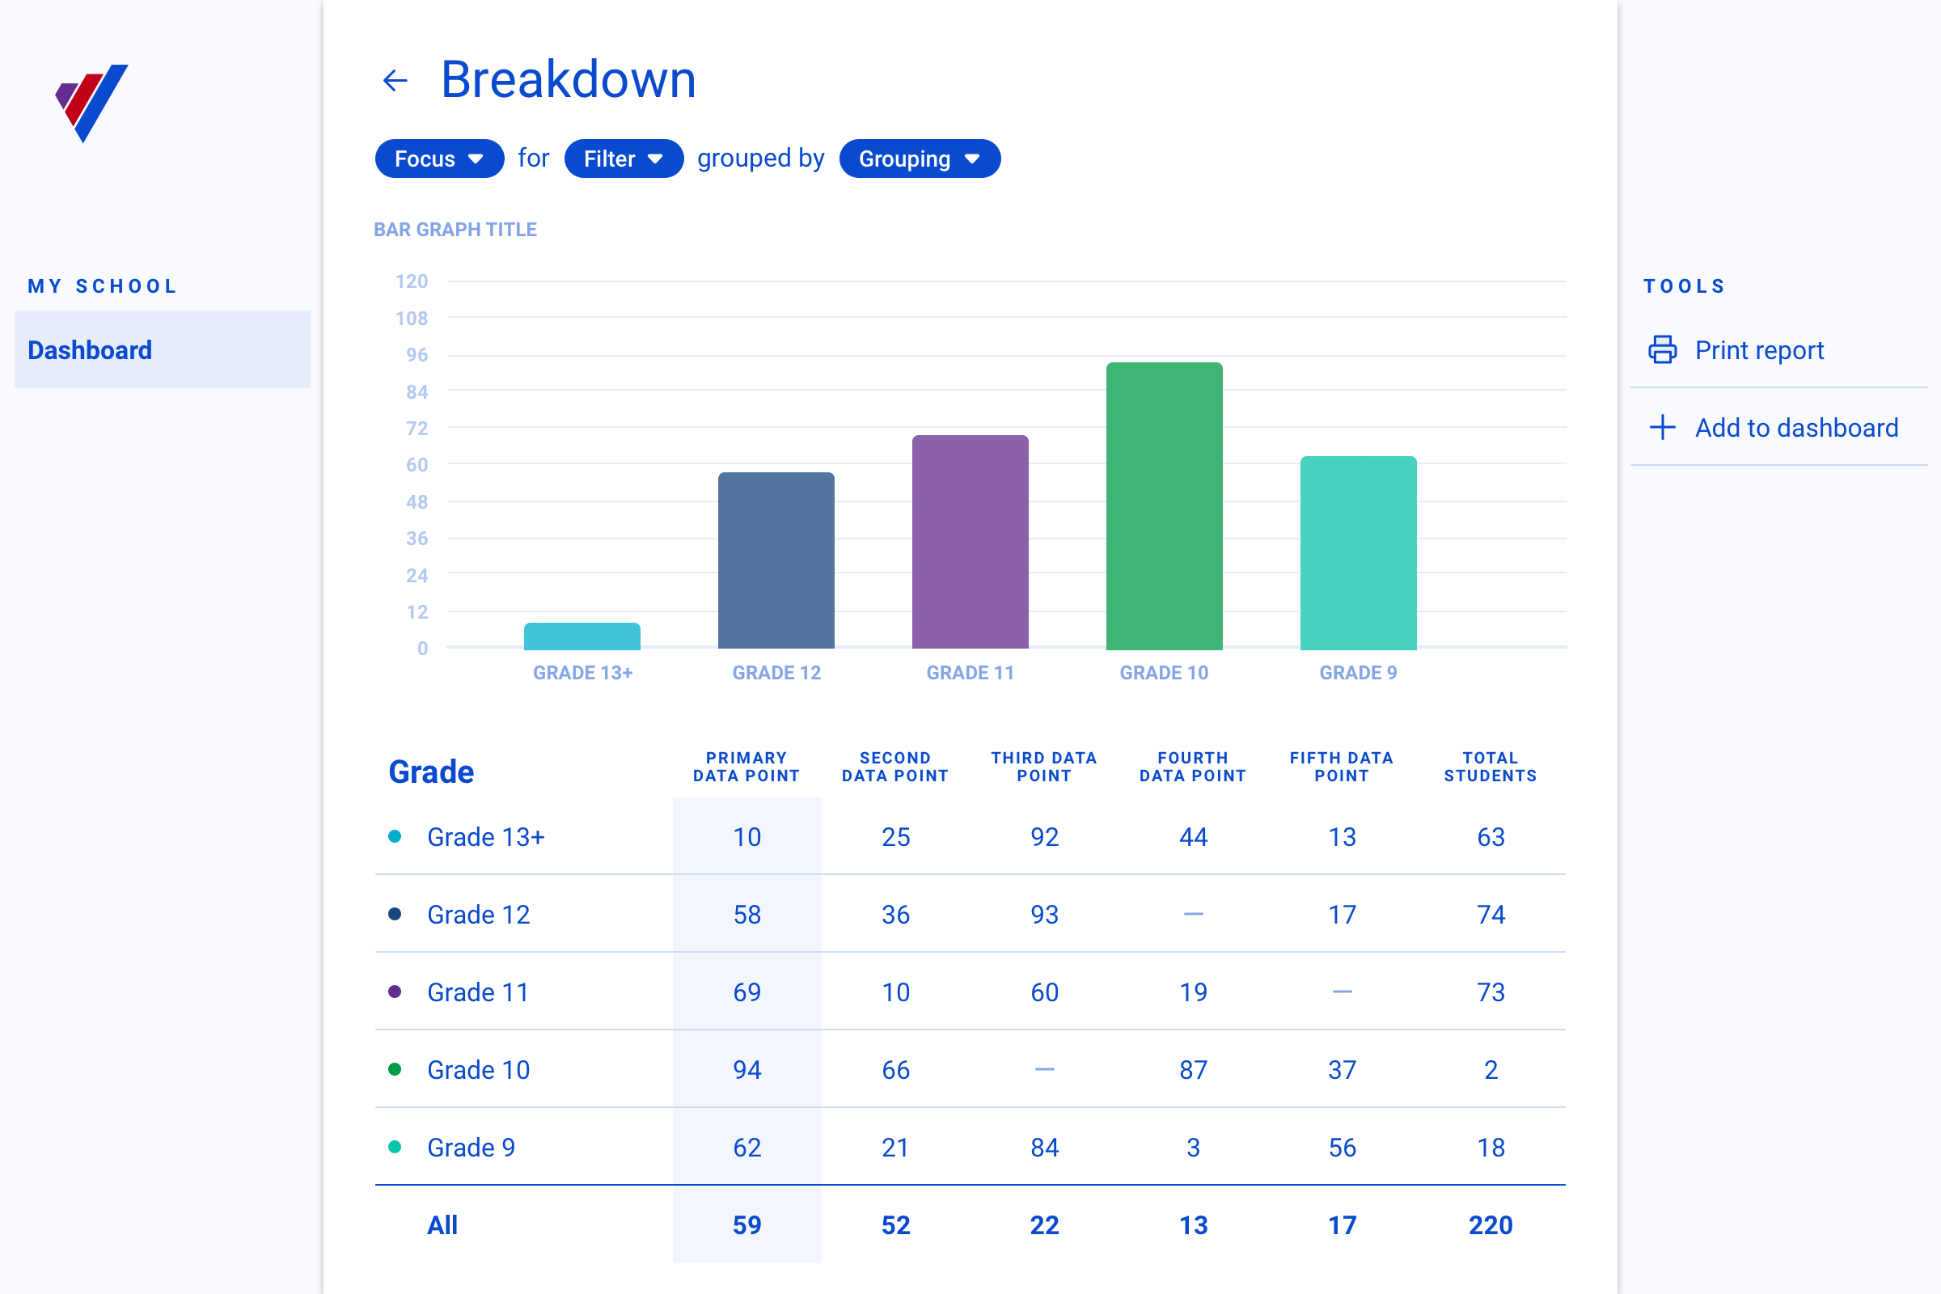Click the MY SCHOOL section header
This screenshot has width=1941, height=1294.
pos(103,285)
